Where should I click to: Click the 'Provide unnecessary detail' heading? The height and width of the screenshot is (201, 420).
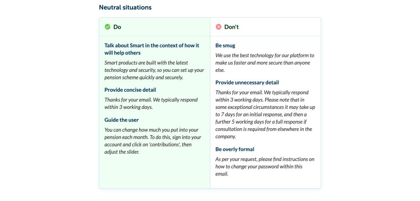pyautogui.click(x=247, y=82)
